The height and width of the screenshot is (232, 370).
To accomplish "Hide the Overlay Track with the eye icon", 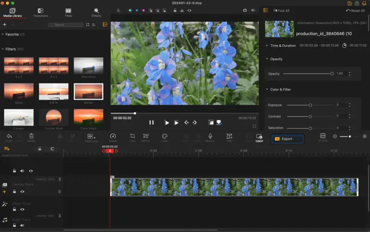I will coord(22,192).
